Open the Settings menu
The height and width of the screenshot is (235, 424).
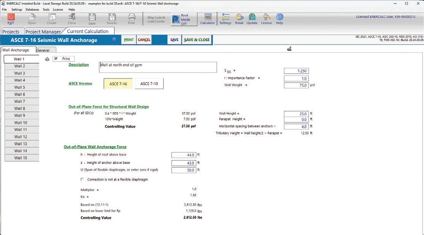click(x=17, y=10)
